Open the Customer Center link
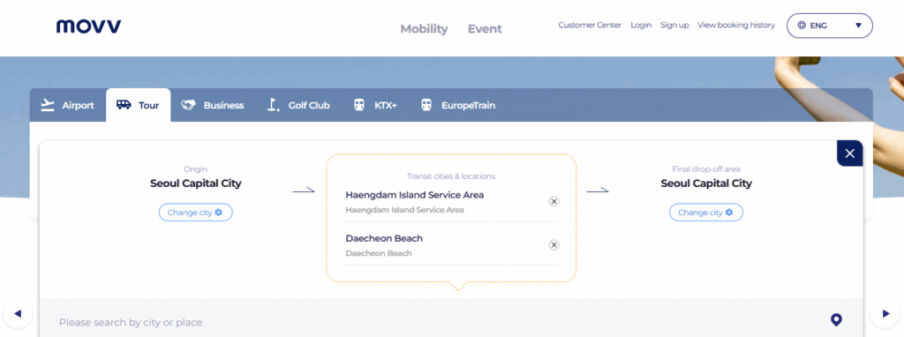The image size is (904, 337). (590, 26)
